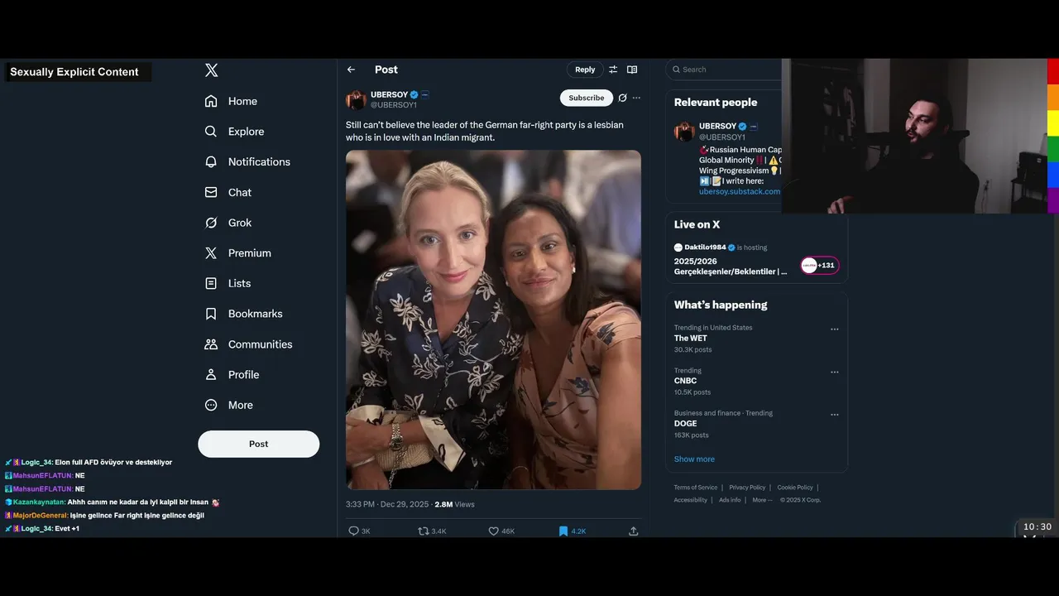The height and width of the screenshot is (596, 1059).
Task: Open Grok in the sidebar
Action: click(228, 223)
